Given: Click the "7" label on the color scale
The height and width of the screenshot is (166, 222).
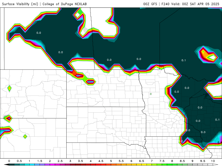Looking at the screenshot, I should tap(152, 161).
